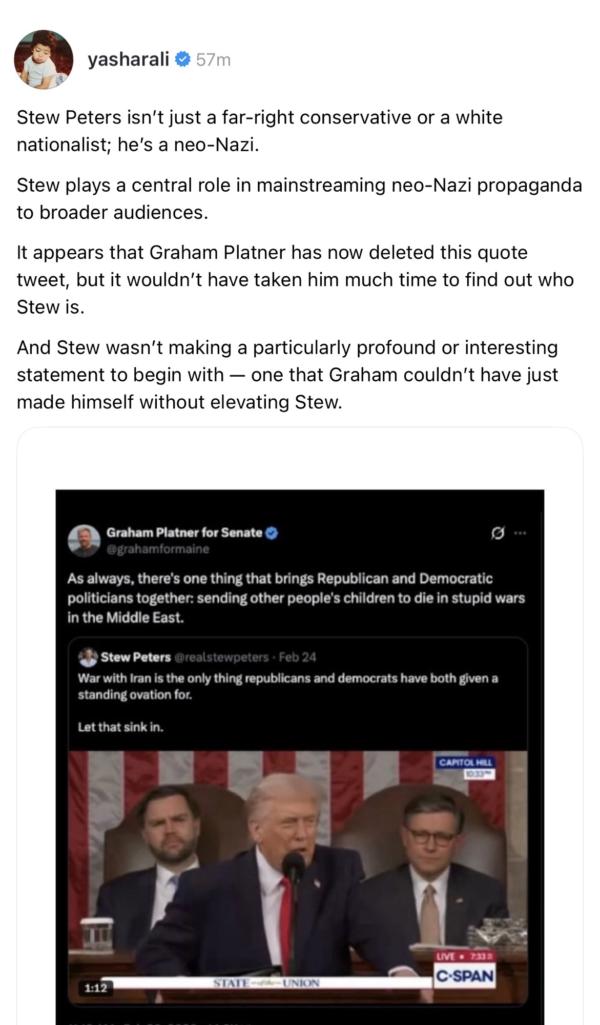
Task: Tap the C-SPAN logo on the video
Action: pos(465,976)
